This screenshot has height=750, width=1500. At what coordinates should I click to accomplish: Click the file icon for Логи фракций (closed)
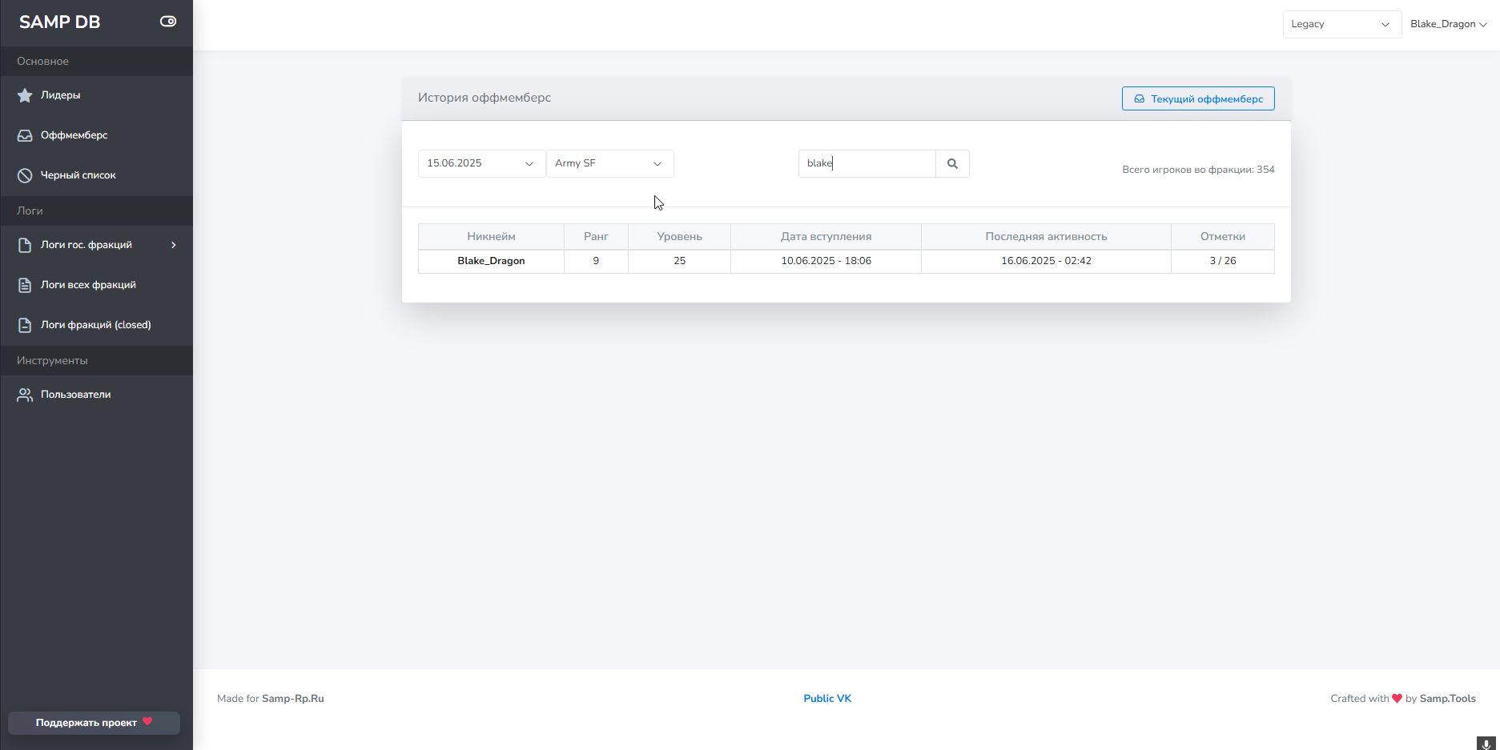pyautogui.click(x=25, y=325)
